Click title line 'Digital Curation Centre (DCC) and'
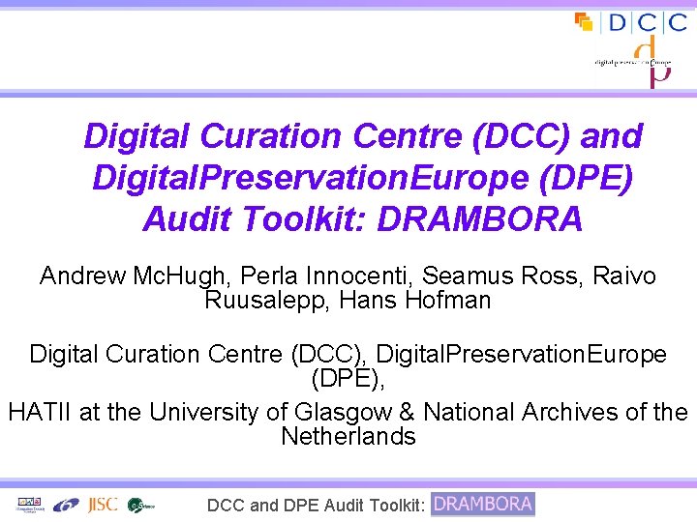This screenshot has height=522, width=697. 364,136
